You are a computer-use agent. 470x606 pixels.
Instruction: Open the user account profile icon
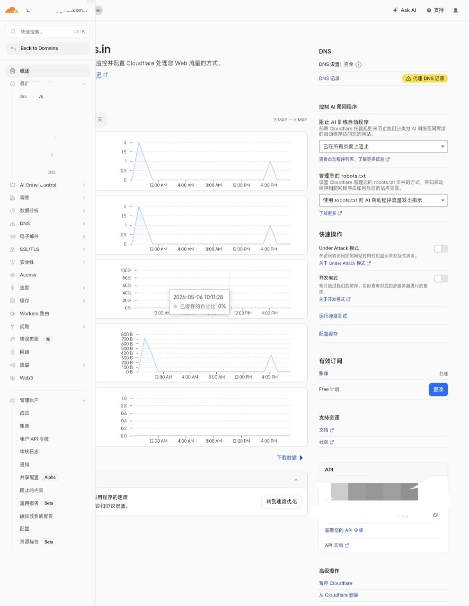click(456, 10)
